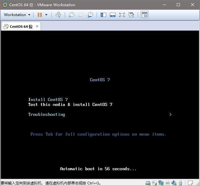Minimize the VMware Workstation window
Image resolution: width=200 pixels, height=186 pixels.
(164, 5)
